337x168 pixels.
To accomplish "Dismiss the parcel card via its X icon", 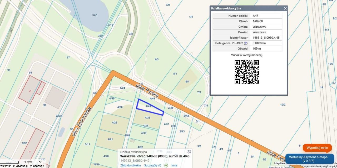I will (x=189, y=151).
